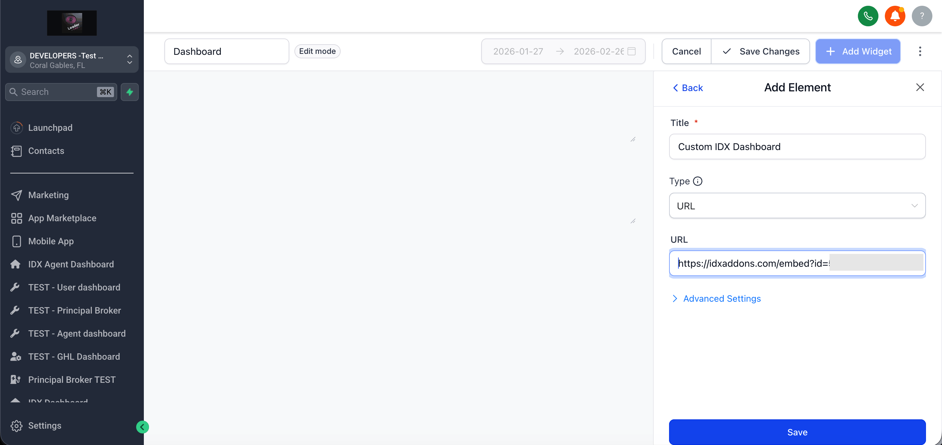Image resolution: width=942 pixels, height=445 pixels.
Task: Open the date range calendar icon
Action: pos(632,51)
